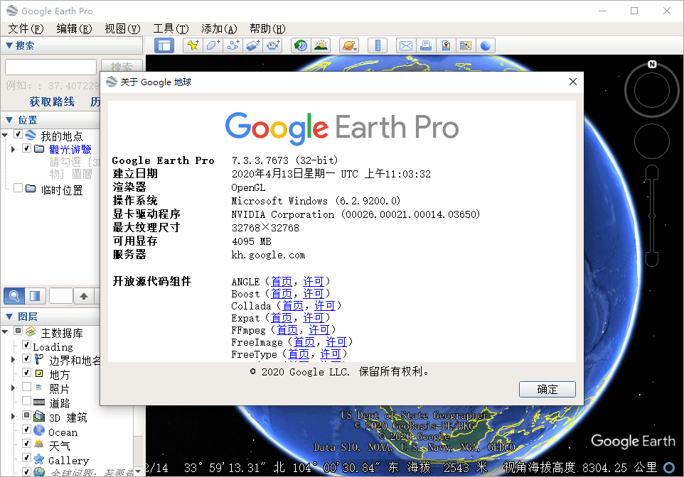684x477 pixels.
Task: Open the 工具(T) menu
Action: point(171,28)
